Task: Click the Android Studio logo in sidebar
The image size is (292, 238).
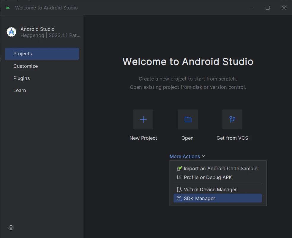Action: (x=12, y=32)
